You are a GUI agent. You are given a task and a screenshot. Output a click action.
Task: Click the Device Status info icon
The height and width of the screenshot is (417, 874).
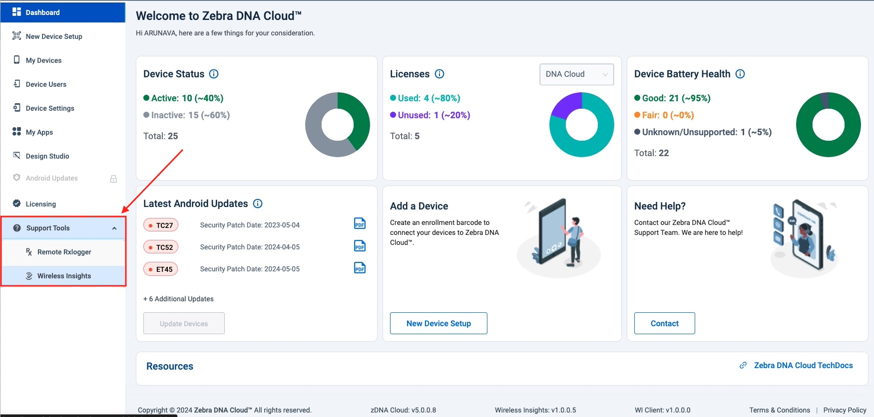coord(214,74)
